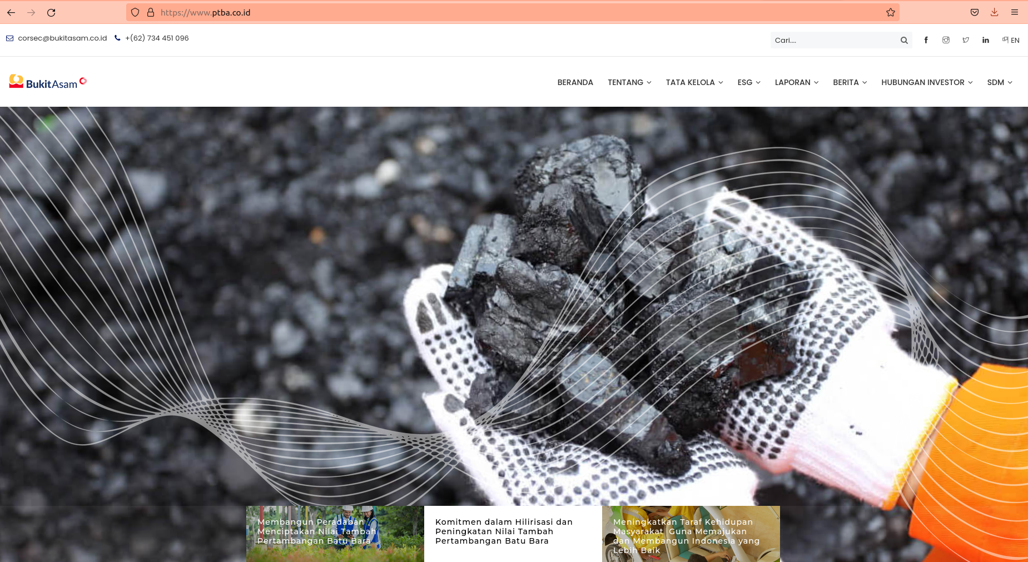Image resolution: width=1028 pixels, height=562 pixels.
Task: Expand the LAPORAN menu
Action: (x=797, y=82)
